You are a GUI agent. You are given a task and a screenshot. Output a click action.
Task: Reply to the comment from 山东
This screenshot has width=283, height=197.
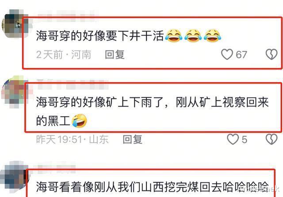[133, 139]
